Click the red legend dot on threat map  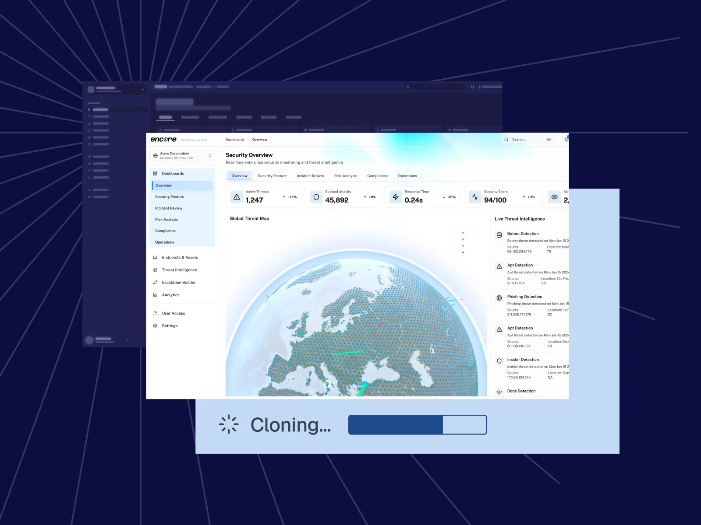pyautogui.click(x=463, y=252)
